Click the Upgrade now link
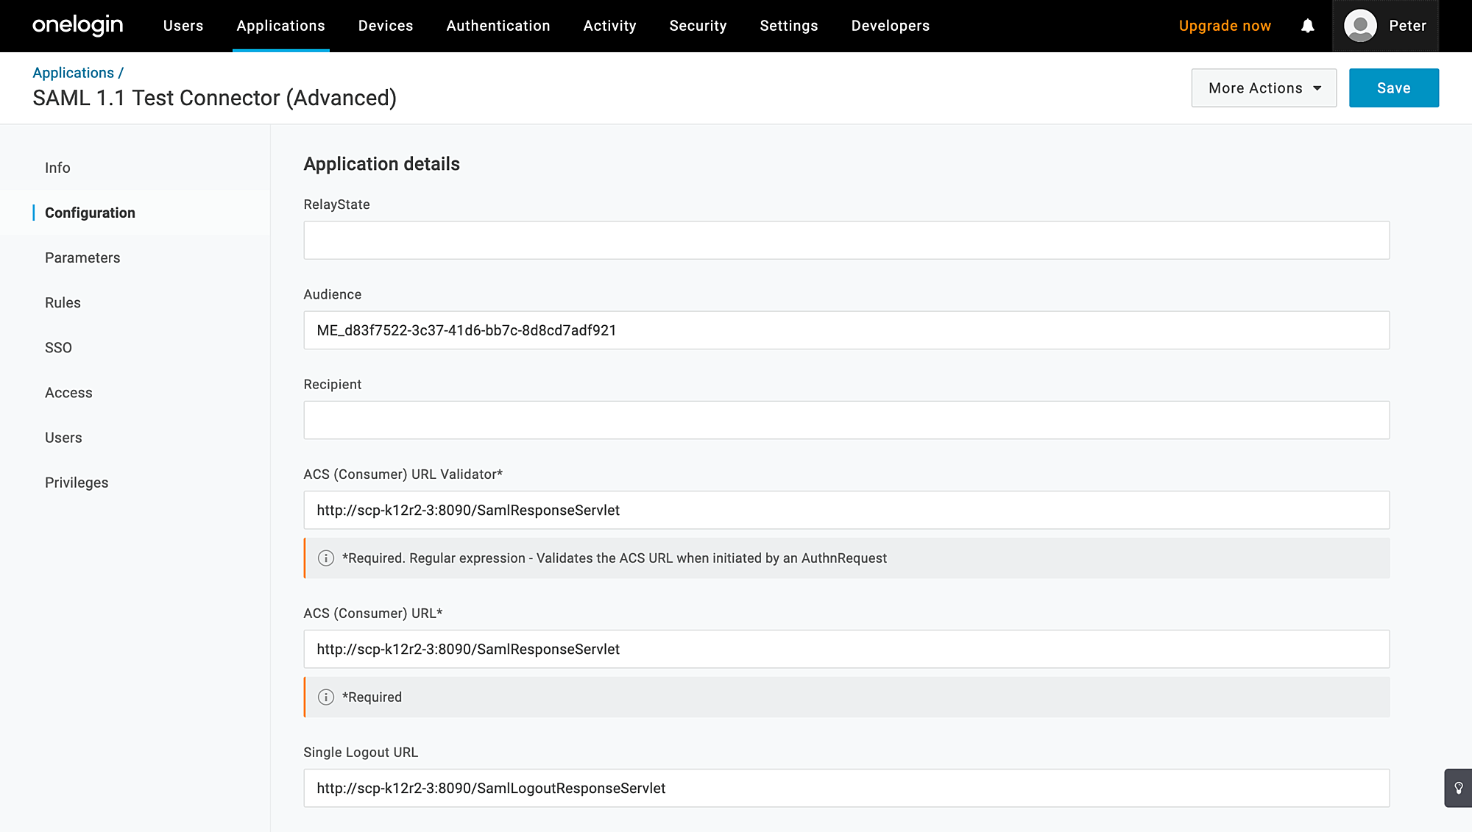Screen dimensions: 1472x832 click(x=1225, y=26)
